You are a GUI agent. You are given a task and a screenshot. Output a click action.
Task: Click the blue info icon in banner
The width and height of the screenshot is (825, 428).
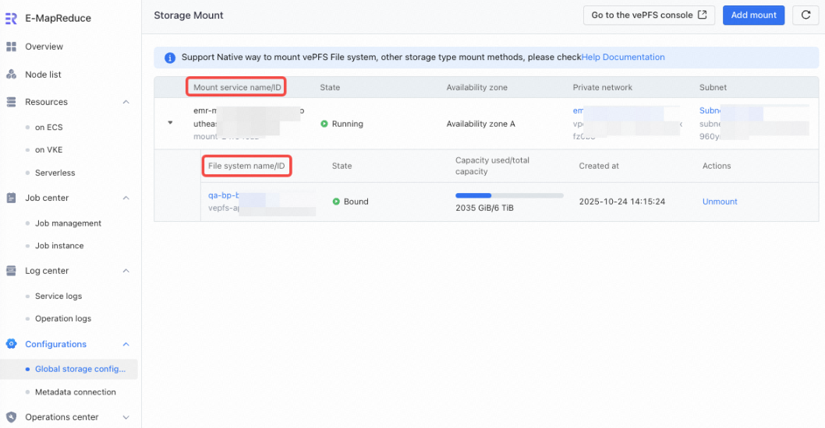[x=170, y=58]
